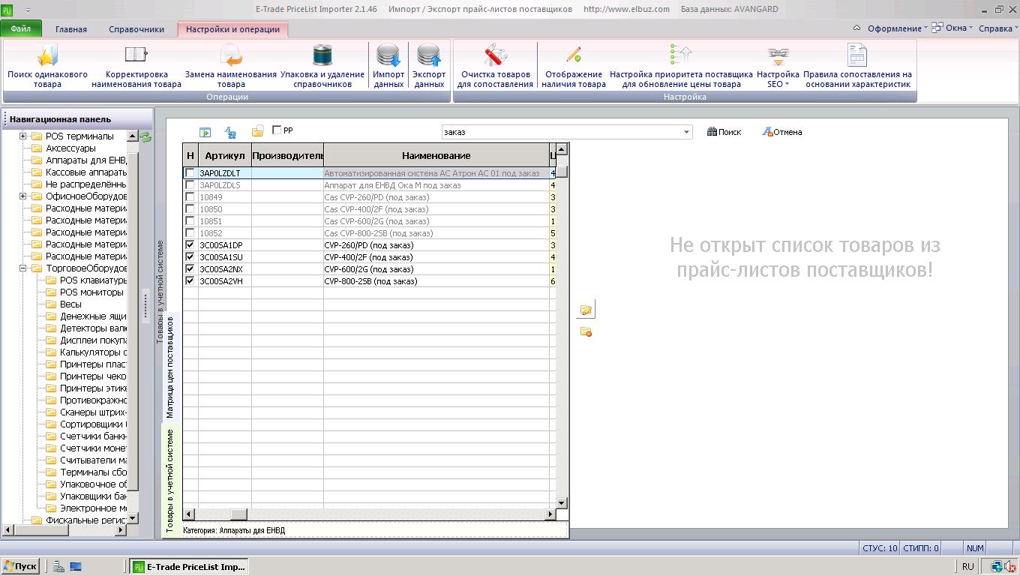1020x576 pixels.
Task: Collapse the 'ТорговоеОборудование' tree node
Action: 23,268
